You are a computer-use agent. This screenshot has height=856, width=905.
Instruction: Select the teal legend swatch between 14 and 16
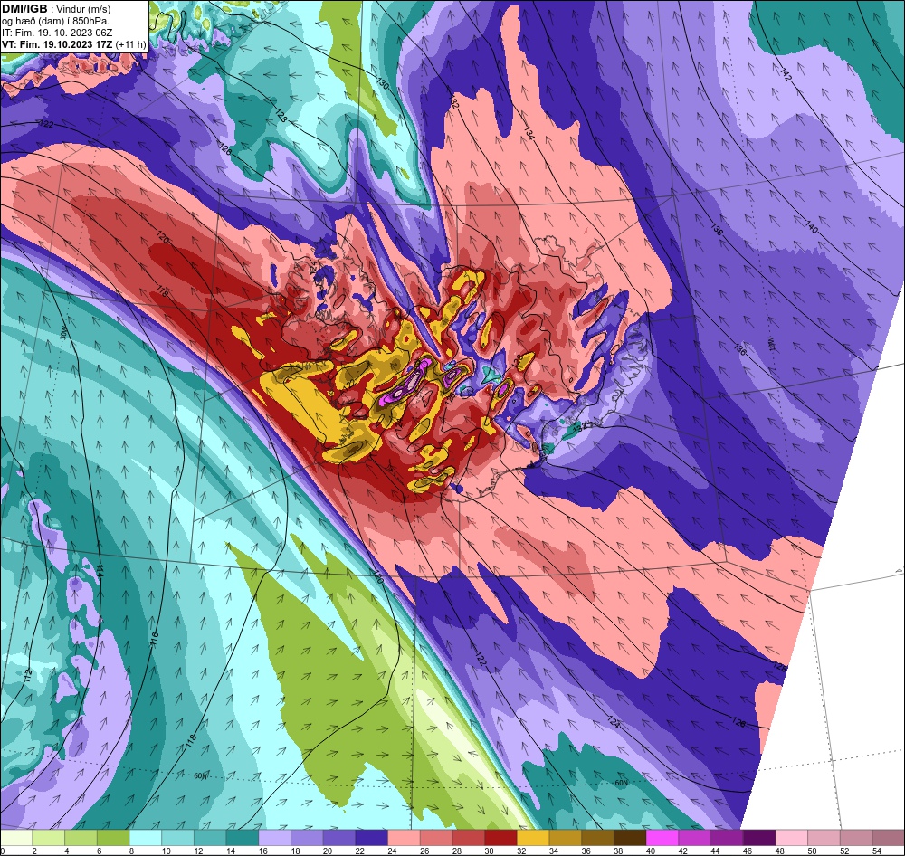[x=243, y=838]
